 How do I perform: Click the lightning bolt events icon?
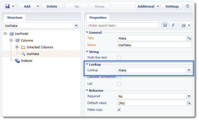click(173, 25)
